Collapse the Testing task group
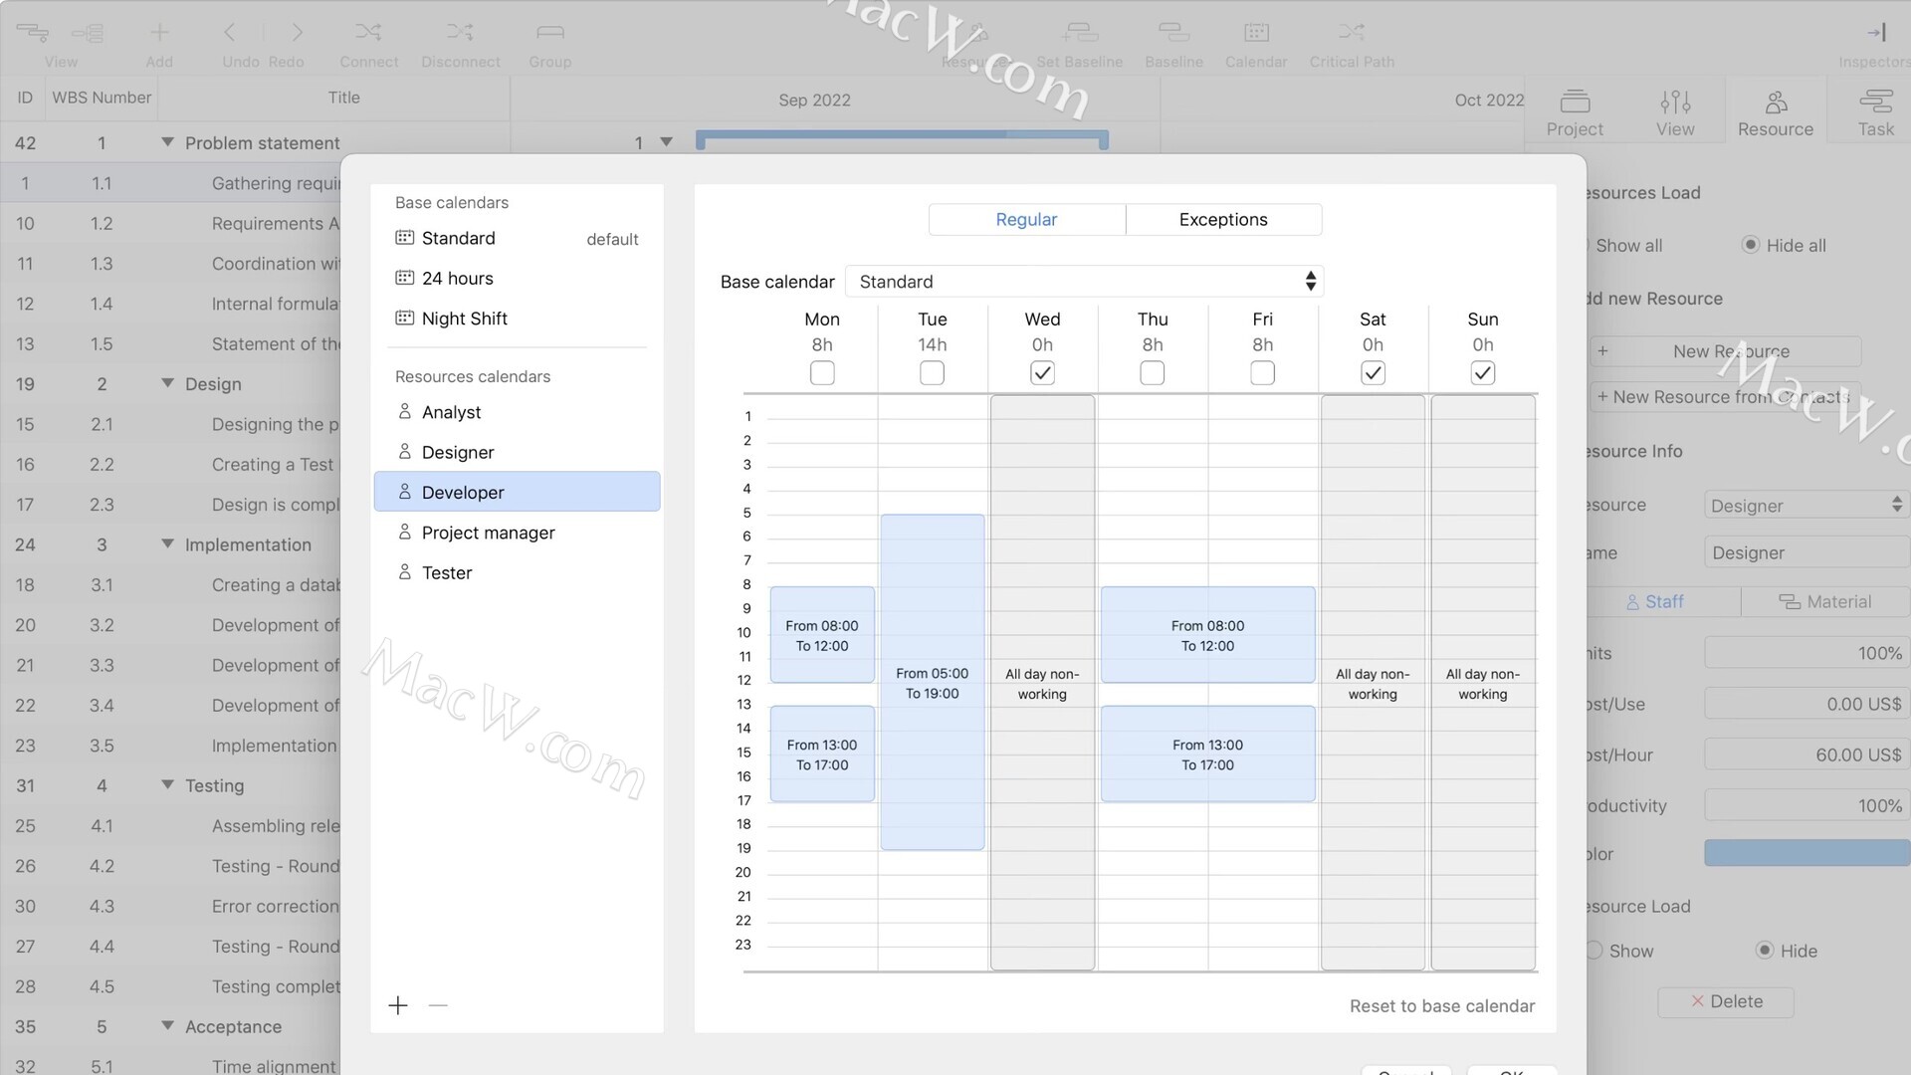This screenshot has width=1911, height=1075. click(167, 785)
